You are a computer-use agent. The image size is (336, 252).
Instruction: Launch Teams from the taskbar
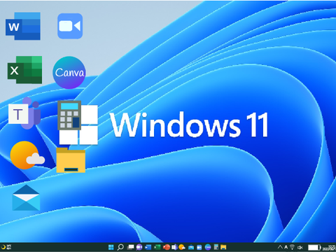[174, 247]
